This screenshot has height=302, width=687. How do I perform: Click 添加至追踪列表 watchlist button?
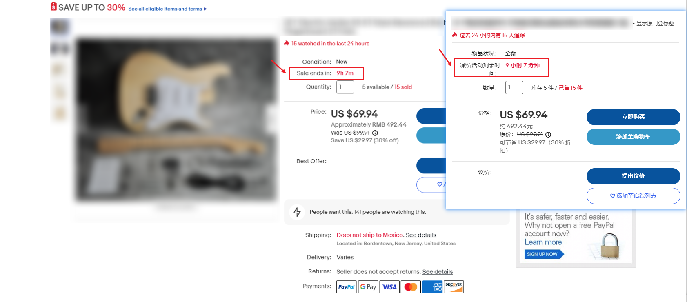634,196
